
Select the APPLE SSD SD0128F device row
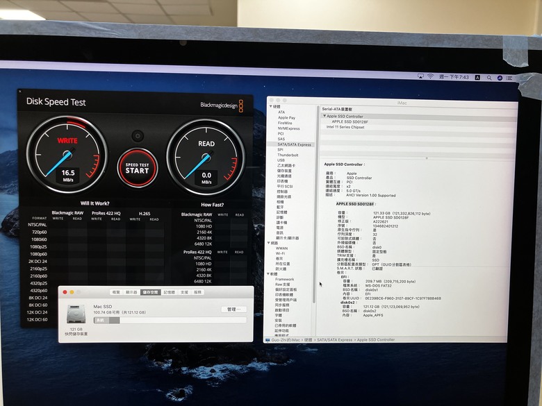[x=350, y=122]
